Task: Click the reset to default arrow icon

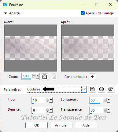Action: [111, 89]
